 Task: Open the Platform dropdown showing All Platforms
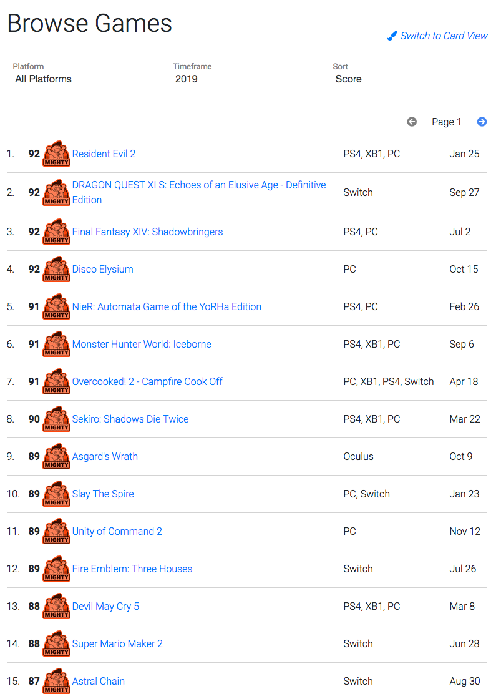(x=87, y=79)
